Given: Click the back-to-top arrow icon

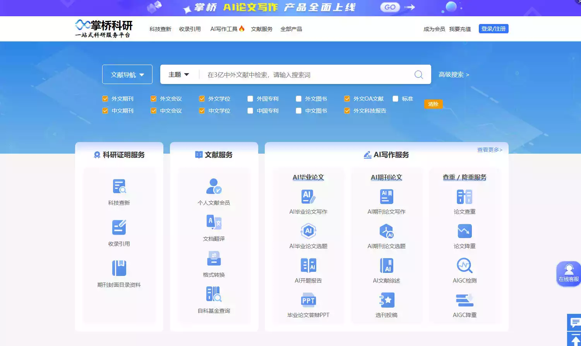Looking at the screenshot, I should tap(575, 339).
